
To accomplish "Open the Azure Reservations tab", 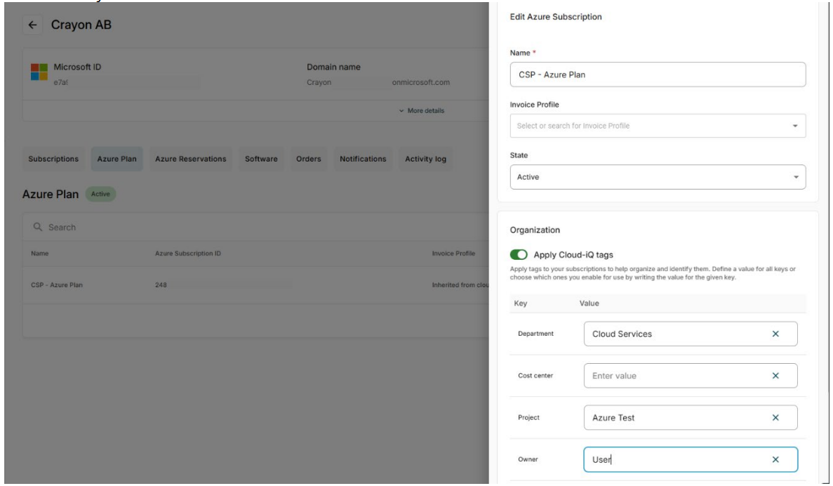I will 191,159.
